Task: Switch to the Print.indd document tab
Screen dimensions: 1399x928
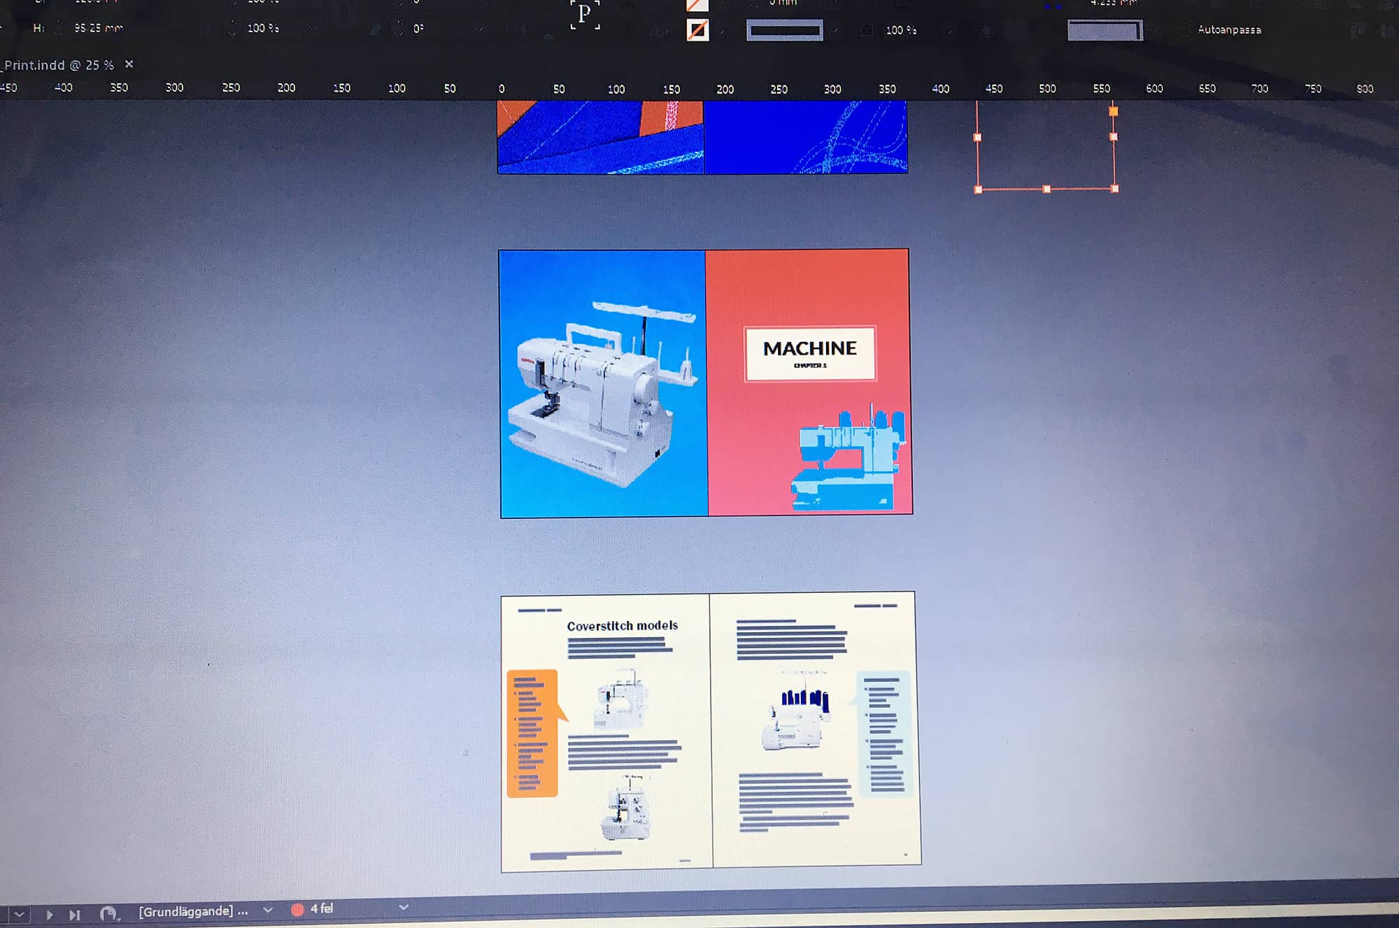Action: (x=59, y=65)
